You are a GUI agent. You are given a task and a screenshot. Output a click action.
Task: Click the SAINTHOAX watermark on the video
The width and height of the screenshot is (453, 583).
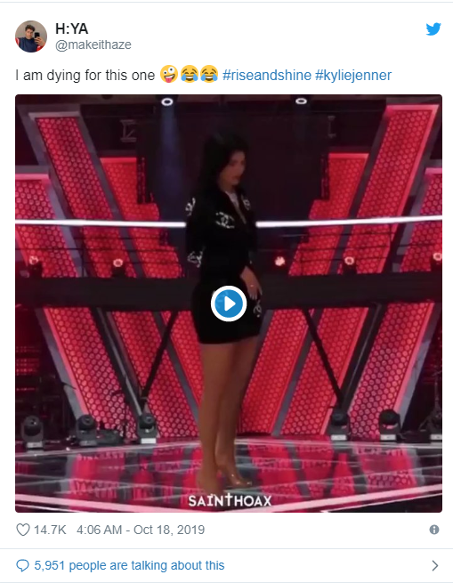click(x=230, y=501)
